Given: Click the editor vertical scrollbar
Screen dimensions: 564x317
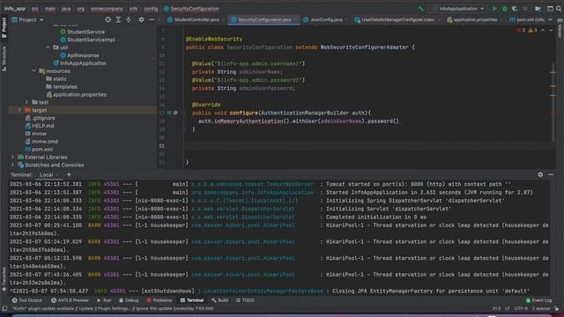Looking at the screenshot, I should 553,102.
